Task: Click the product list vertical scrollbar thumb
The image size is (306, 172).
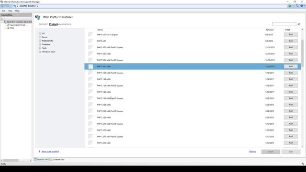Action: pos(302,53)
